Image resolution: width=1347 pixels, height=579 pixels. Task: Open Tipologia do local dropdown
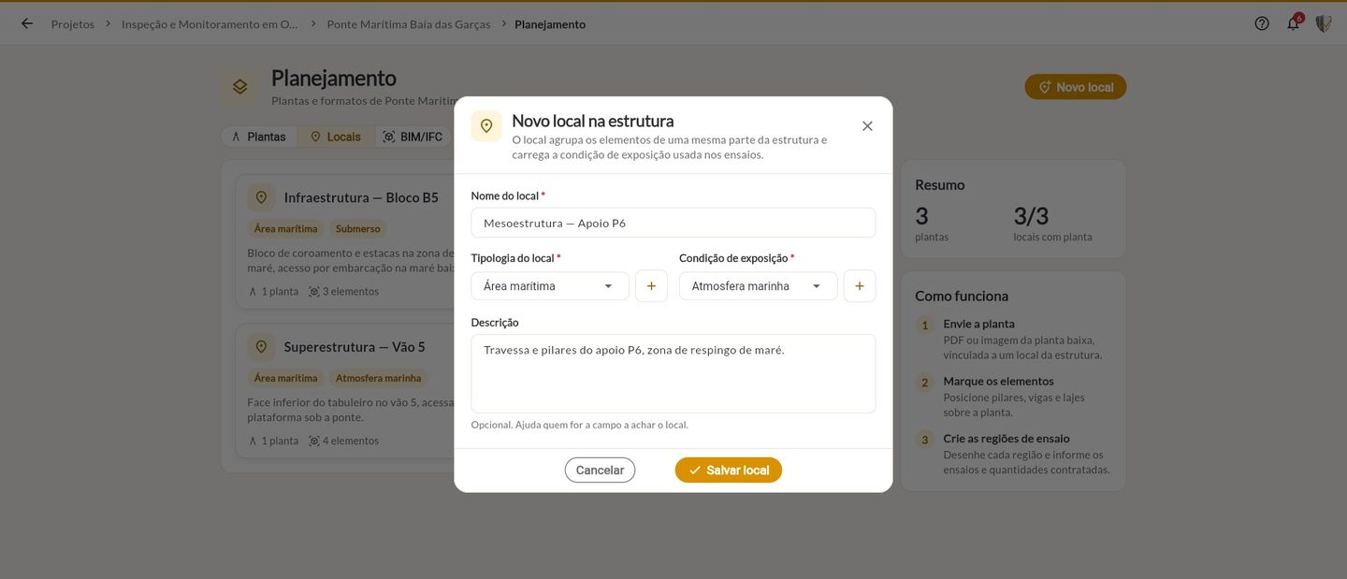(x=550, y=286)
